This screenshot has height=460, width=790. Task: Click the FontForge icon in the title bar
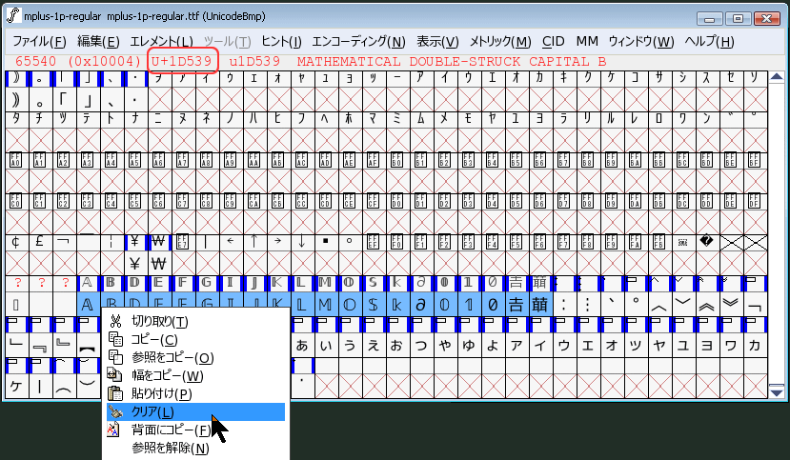click(13, 15)
